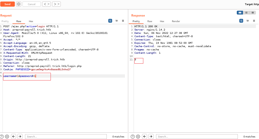This screenshot has height=139, width=259.
Task: Go back to the previous request in history
Action: (44, 4)
